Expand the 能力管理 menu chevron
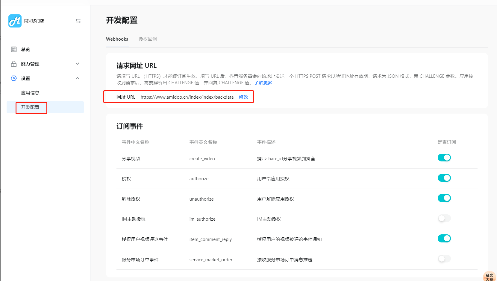This screenshot has height=281, width=497. 78,64
